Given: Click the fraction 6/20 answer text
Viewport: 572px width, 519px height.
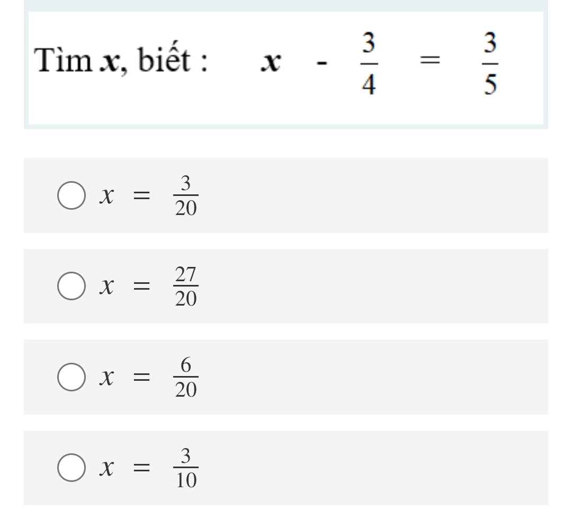Looking at the screenshot, I should click(x=185, y=378).
